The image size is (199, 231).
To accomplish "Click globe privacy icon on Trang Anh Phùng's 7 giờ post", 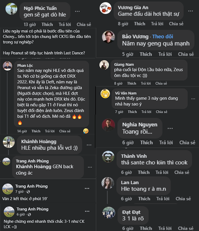I will point(28,192).
